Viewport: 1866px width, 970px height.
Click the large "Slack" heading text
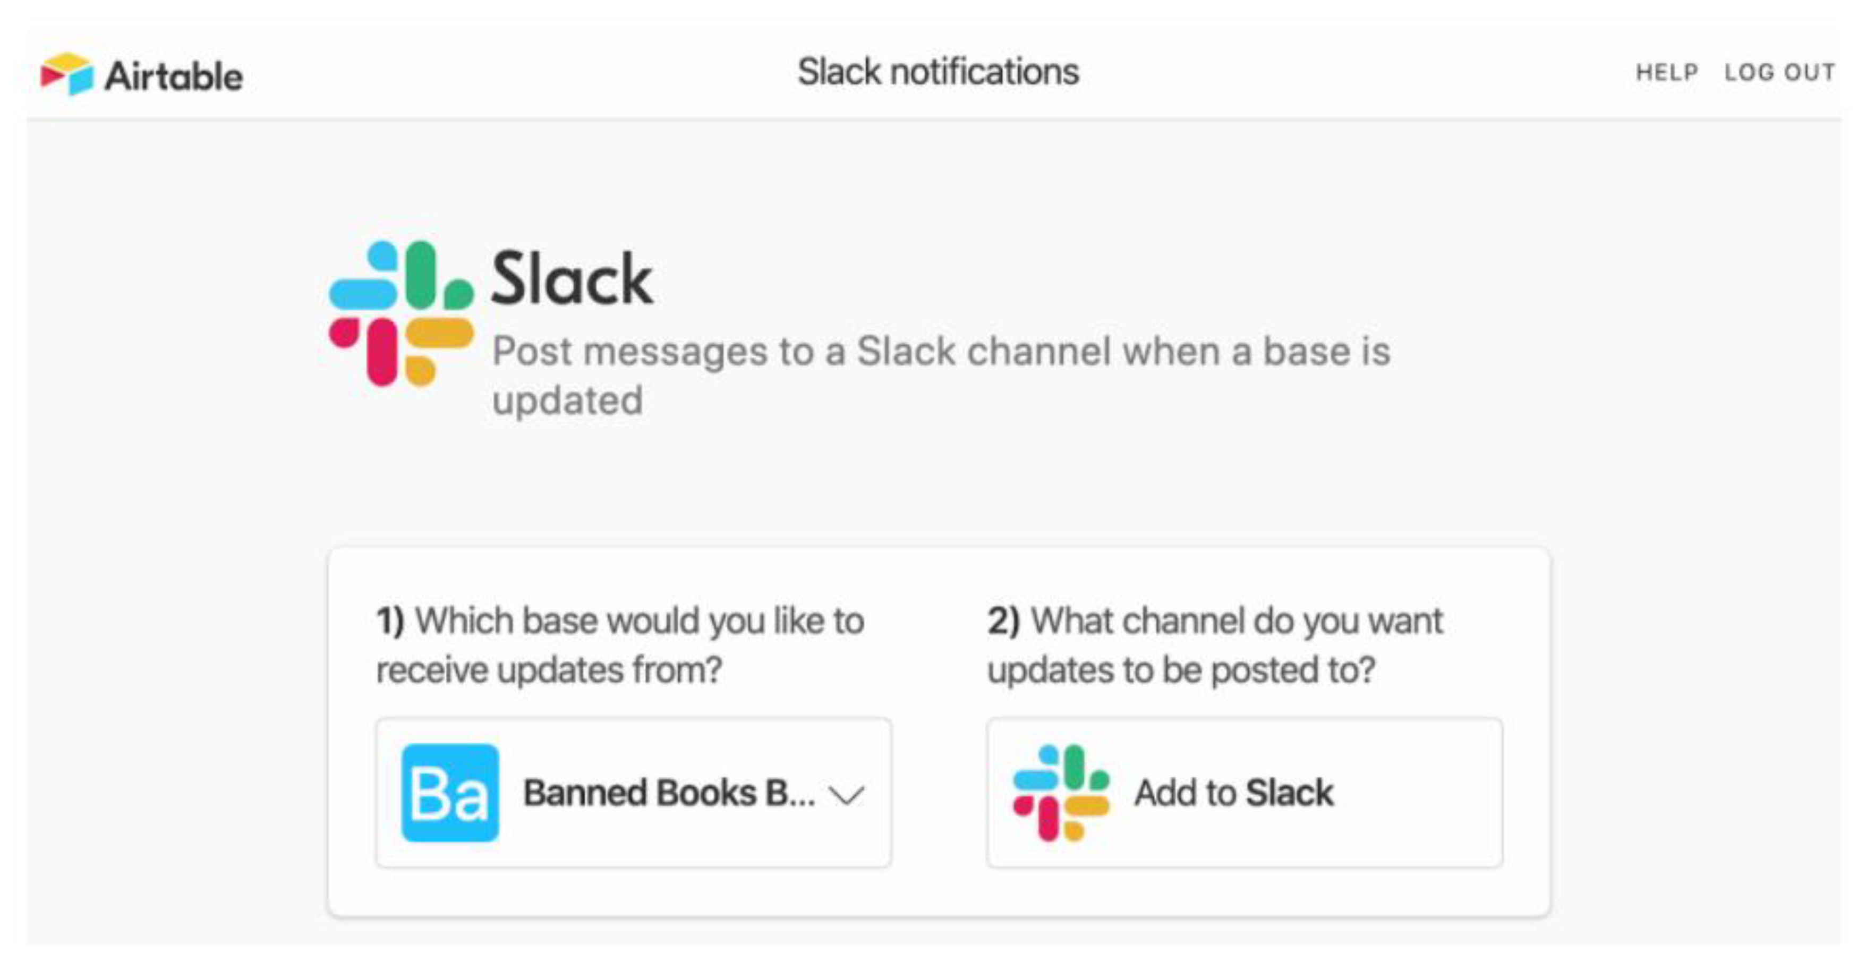572,279
